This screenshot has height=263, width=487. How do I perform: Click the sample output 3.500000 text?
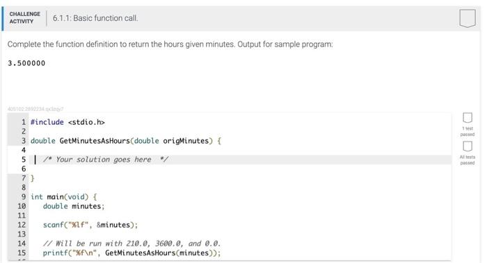pos(26,63)
